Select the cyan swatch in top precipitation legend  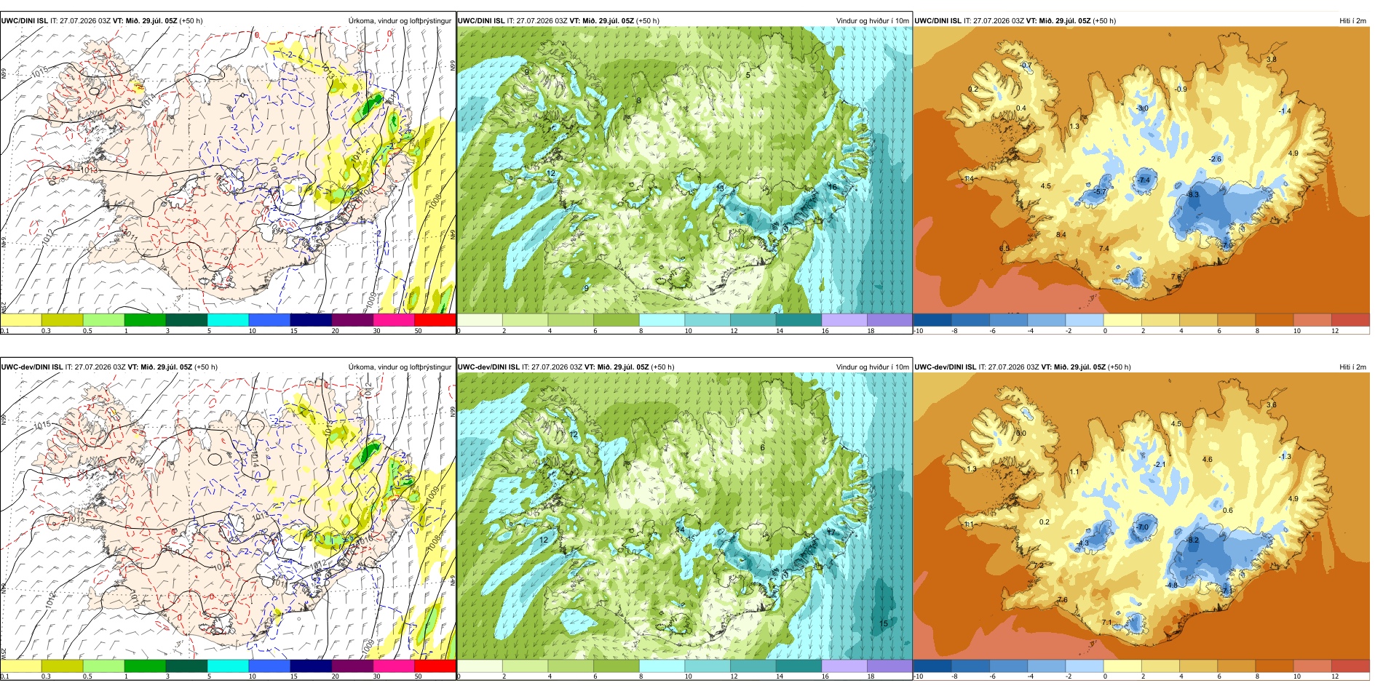click(228, 320)
